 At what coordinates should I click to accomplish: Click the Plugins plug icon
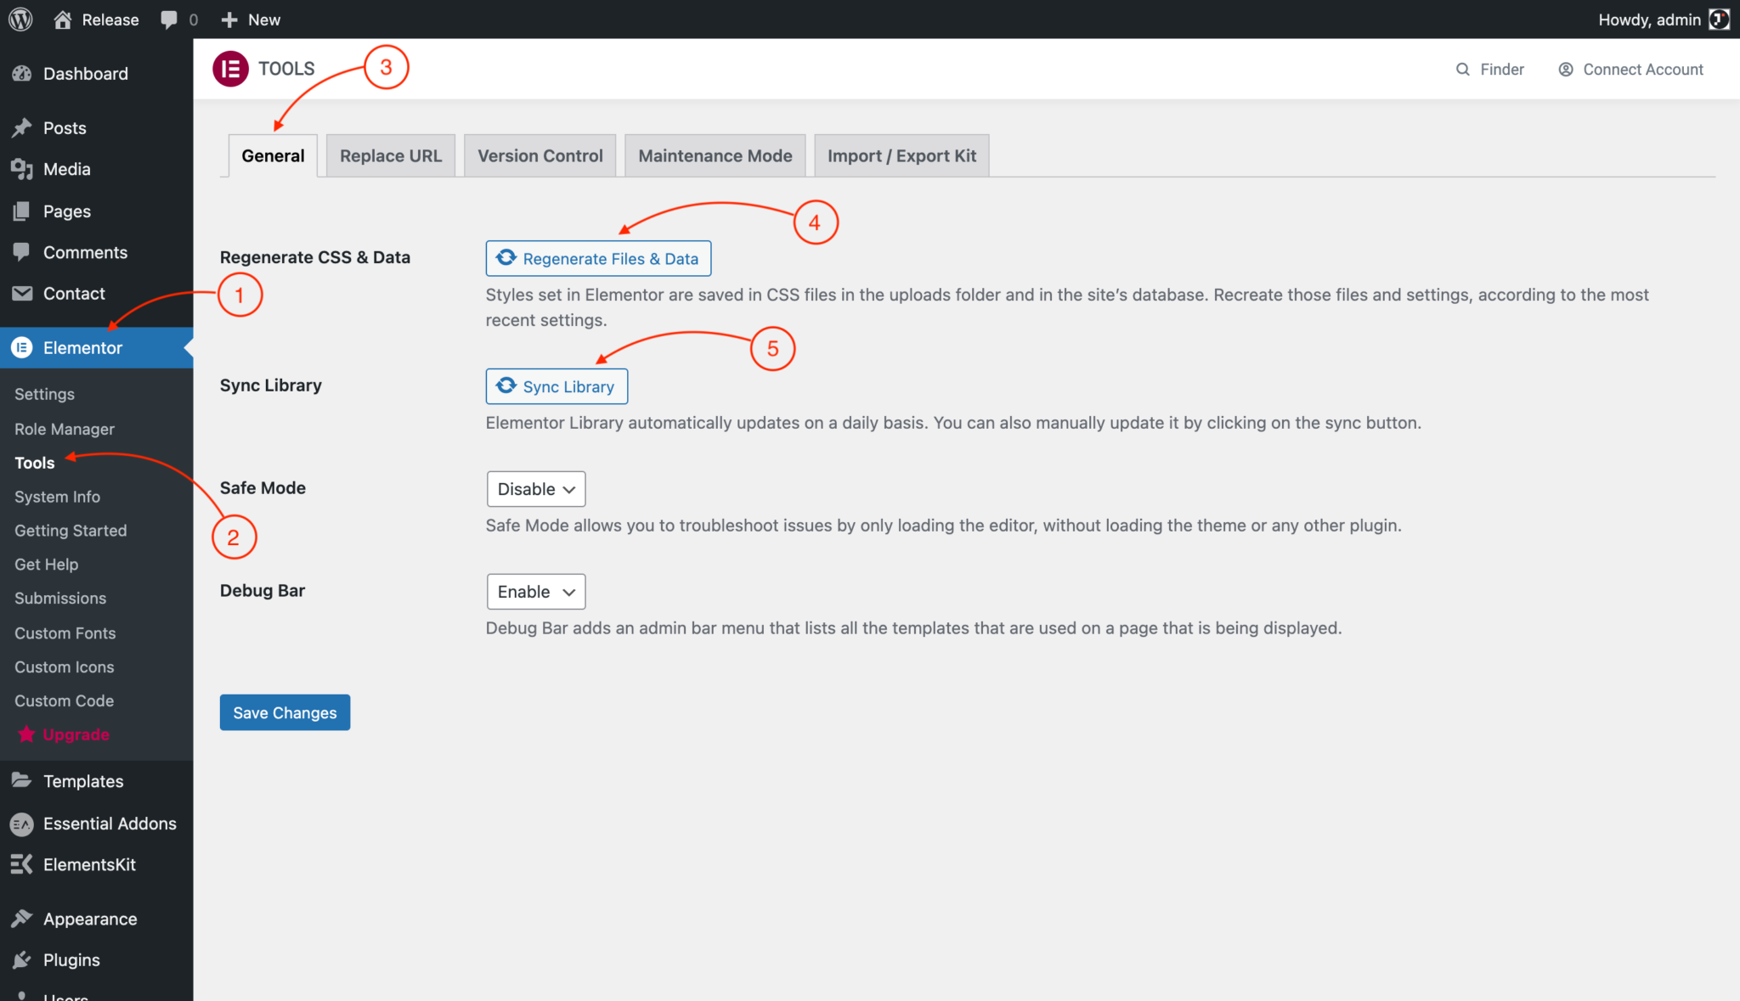[23, 959]
